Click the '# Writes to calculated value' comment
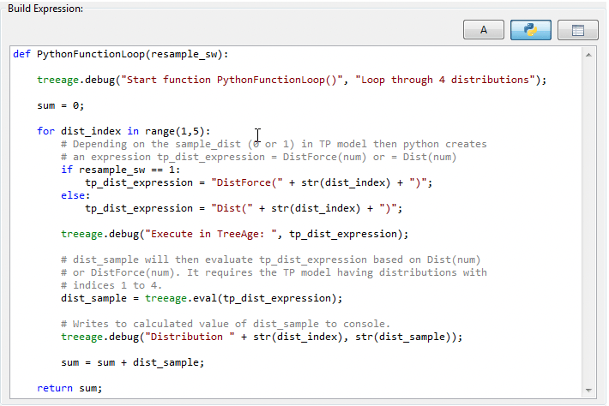609x406 pixels. point(226,324)
